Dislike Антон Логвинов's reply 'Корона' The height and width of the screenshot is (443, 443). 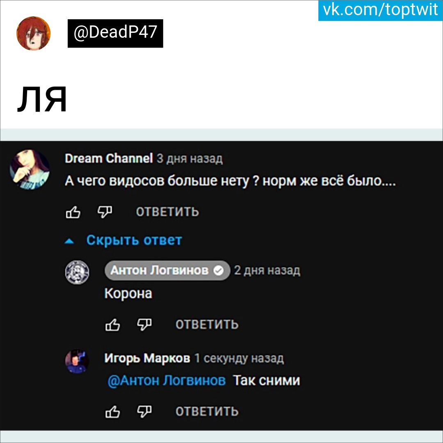pyautogui.click(x=144, y=325)
